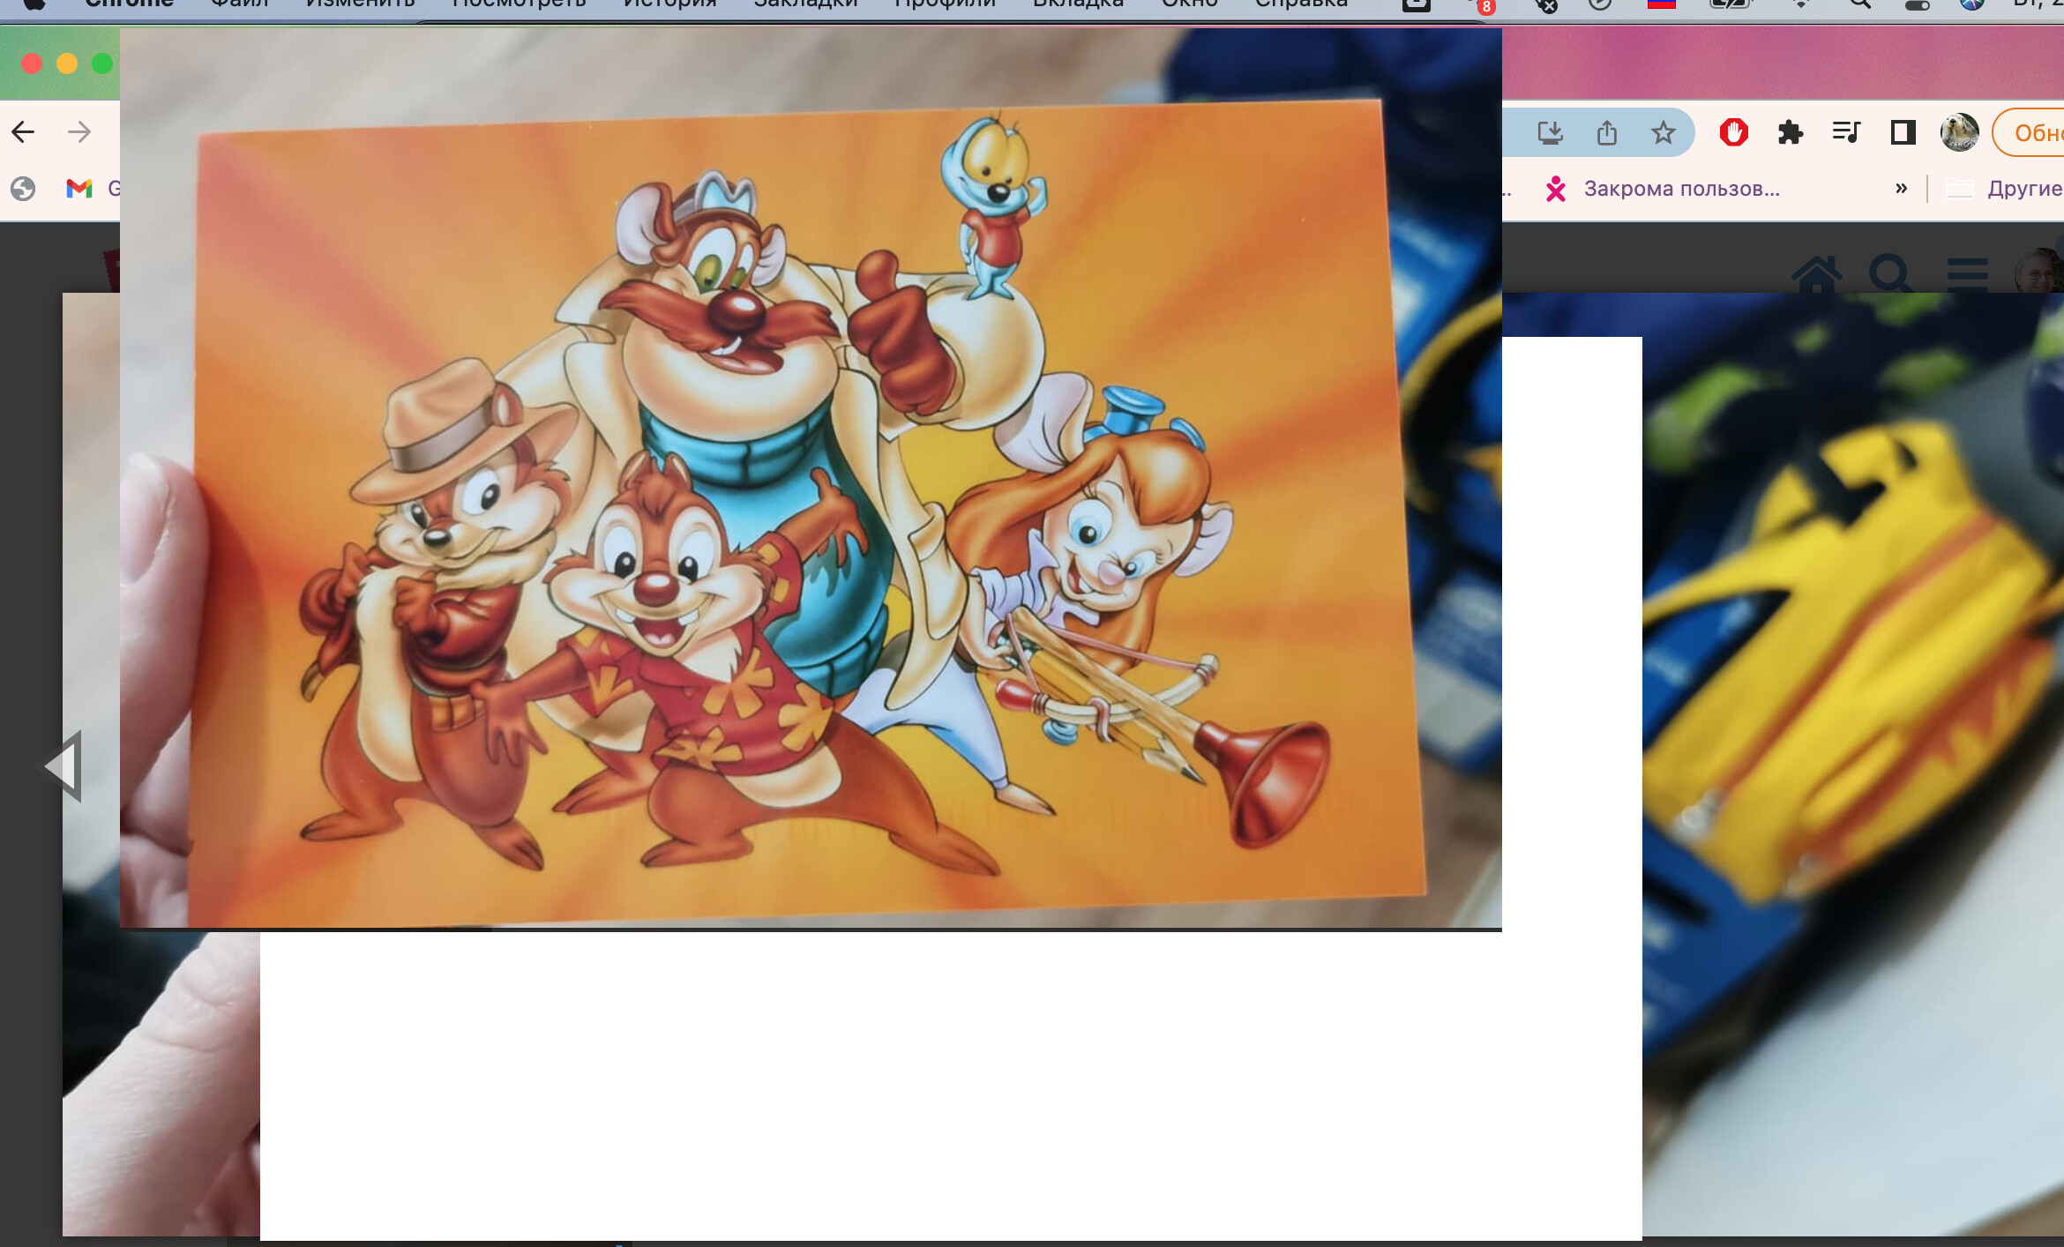The image size is (2064, 1247).
Task: Open the Файл menu
Action: coord(239,4)
